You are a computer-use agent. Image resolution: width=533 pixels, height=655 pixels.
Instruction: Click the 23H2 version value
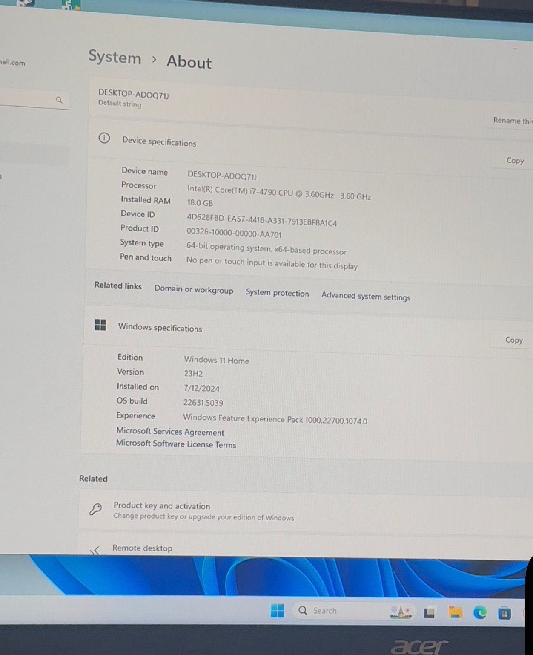pos(193,374)
